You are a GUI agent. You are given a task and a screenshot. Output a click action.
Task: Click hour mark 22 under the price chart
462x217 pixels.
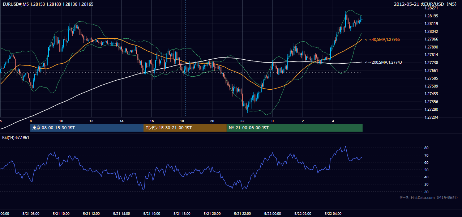click(242, 121)
